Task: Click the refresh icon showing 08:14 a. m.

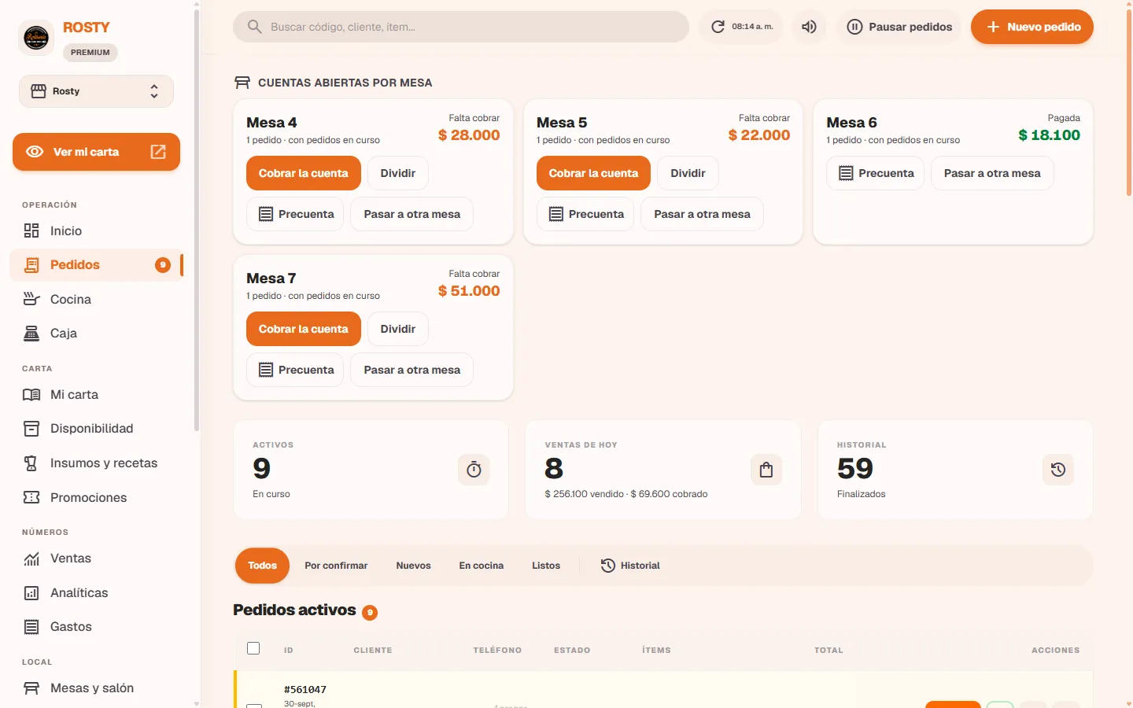Action: [x=741, y=27]
